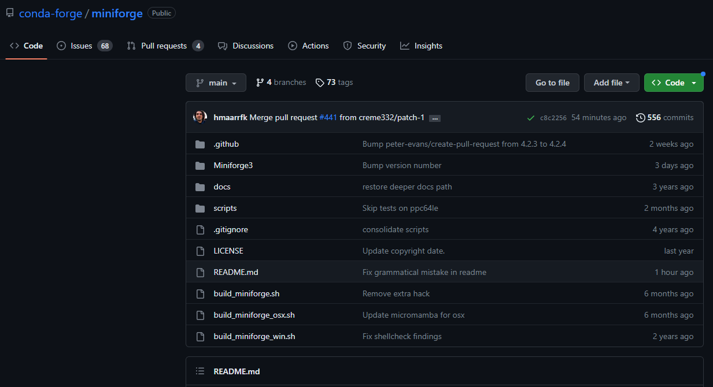Open the README table of contents icon
Image resolution: width=713 pixels, height=387 pixels.
200,371
